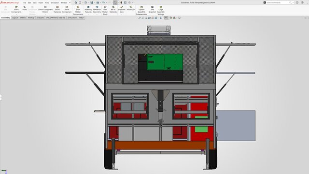
Task: Open the Simulation menu
Action: pyautogui.click(x=55, y=3)
